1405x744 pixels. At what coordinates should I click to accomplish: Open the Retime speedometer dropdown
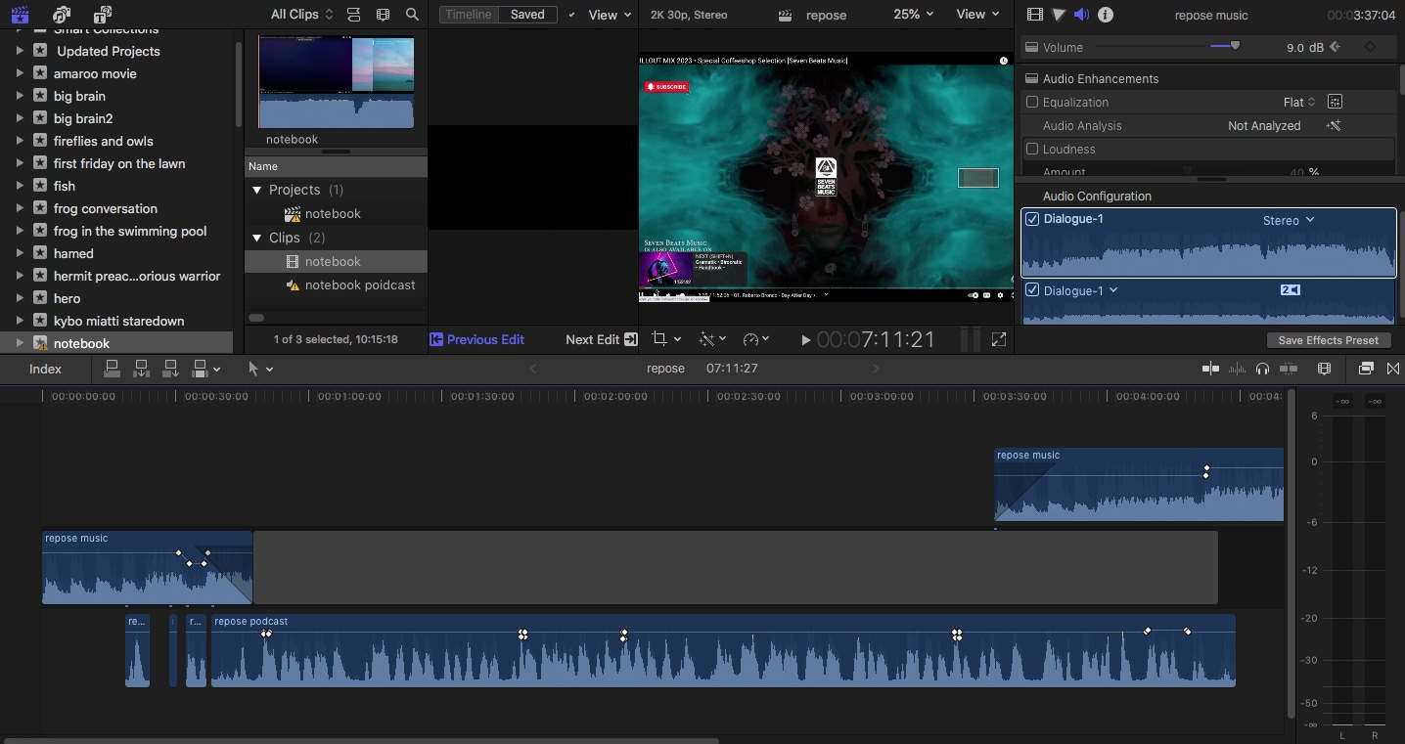click(x=756, y=339)
